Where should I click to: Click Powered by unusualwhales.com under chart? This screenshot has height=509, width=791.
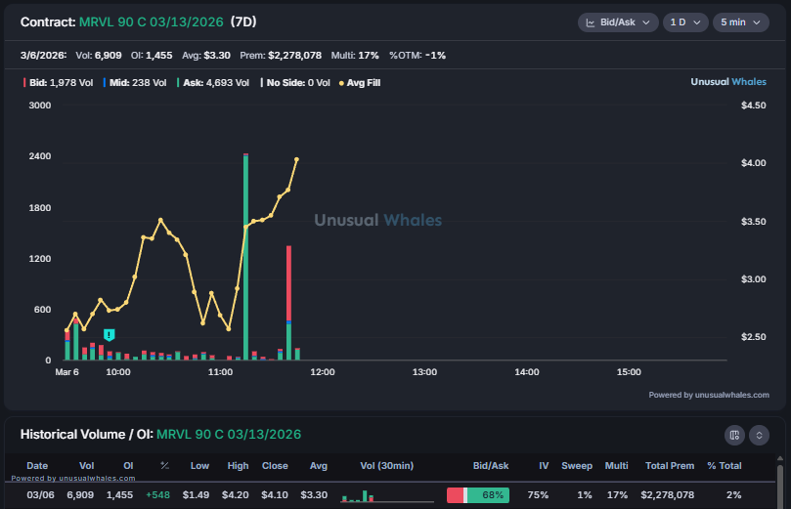pyautogui.click(x=708, y=395)
